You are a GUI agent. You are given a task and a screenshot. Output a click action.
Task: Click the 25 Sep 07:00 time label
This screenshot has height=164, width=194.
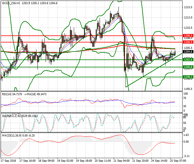(x=178, y=161)
